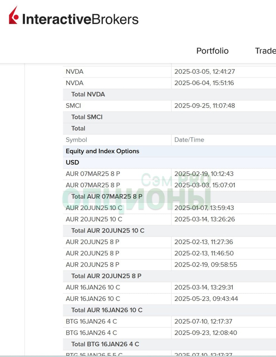Open the Portfolio menu

212,51
